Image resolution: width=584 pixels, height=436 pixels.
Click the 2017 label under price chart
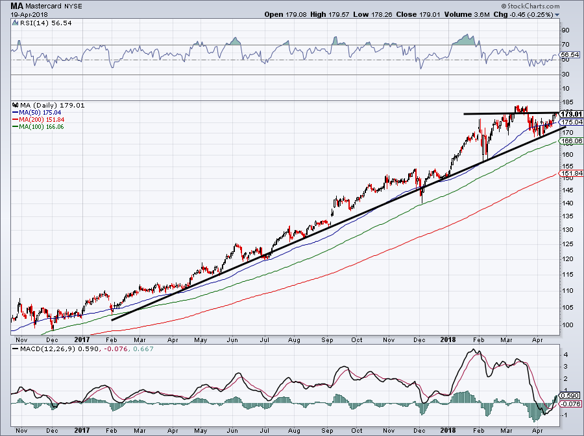point(82,339)
